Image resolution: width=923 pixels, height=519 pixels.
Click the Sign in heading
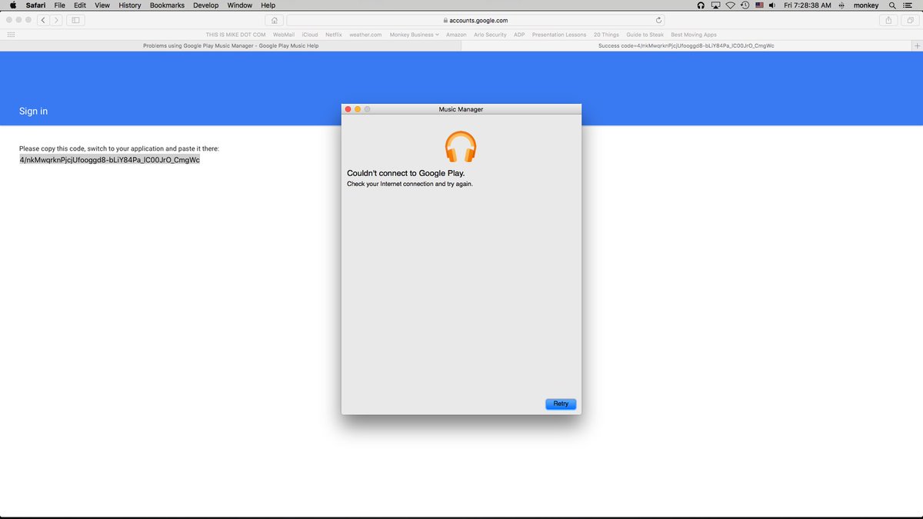[x=33, y=111]
